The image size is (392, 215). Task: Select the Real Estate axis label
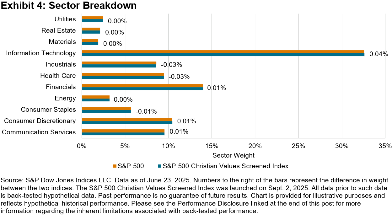pos(59,30)
